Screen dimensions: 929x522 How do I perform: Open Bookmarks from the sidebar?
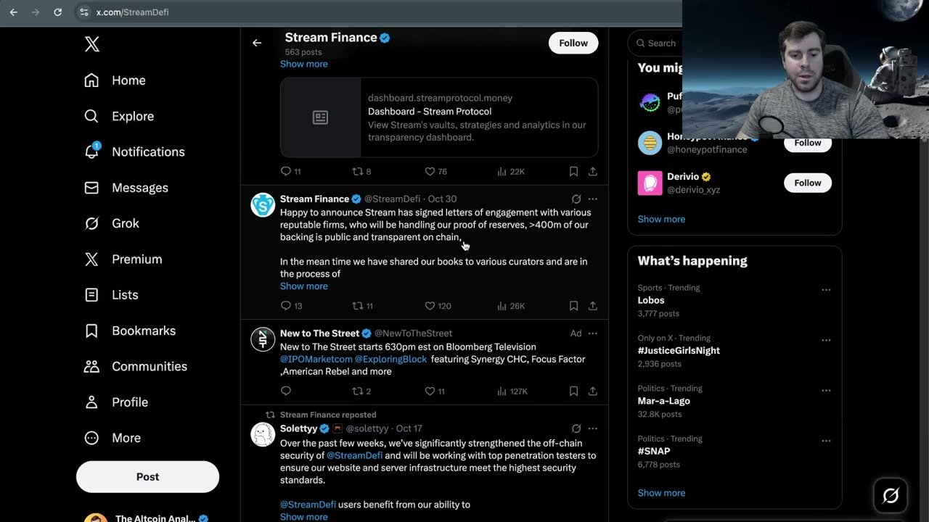click(x=130, y=331)
